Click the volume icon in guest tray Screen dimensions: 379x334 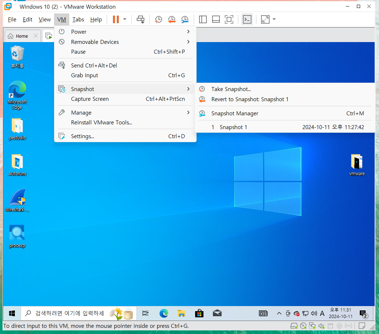tap(314, 313)
